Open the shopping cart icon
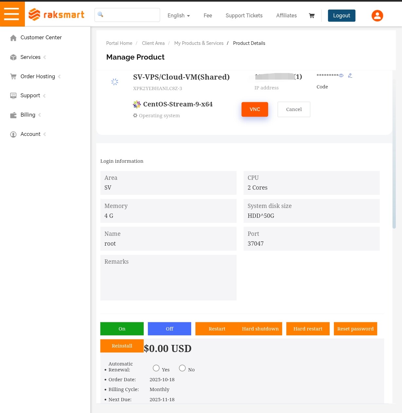 312,16
